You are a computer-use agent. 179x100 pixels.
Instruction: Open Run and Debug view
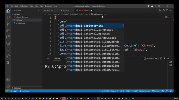[8, 30]
